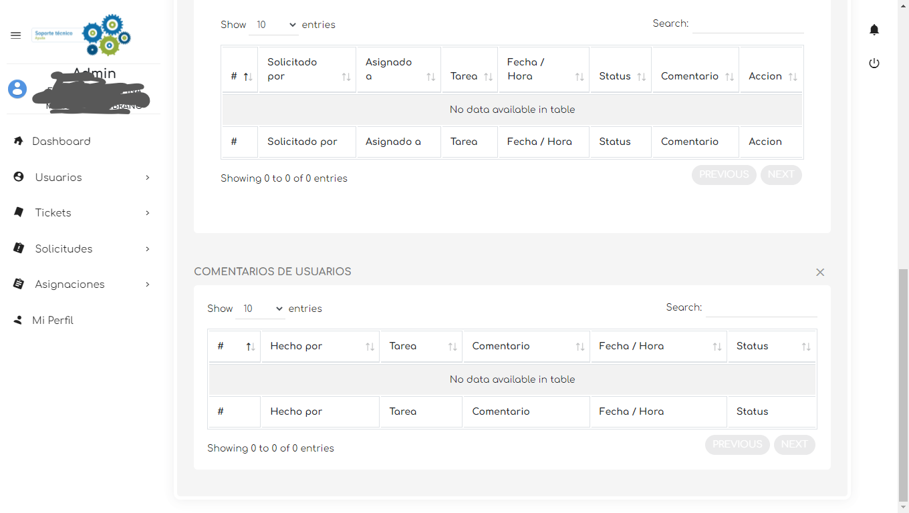Click the Soporte técnico gears logo
Screen dimensions: 909x513
[x=82, y=35]
